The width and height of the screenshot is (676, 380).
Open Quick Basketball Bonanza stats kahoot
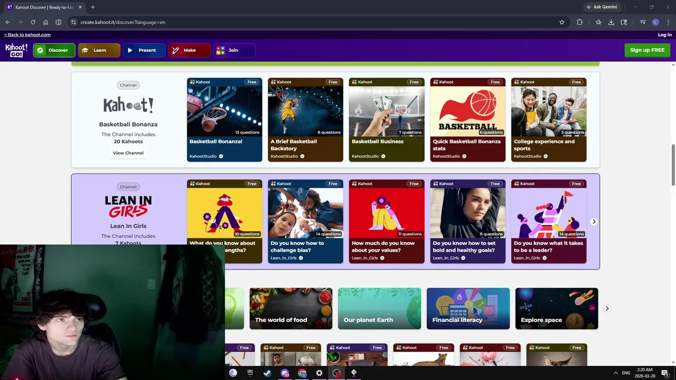468,120
